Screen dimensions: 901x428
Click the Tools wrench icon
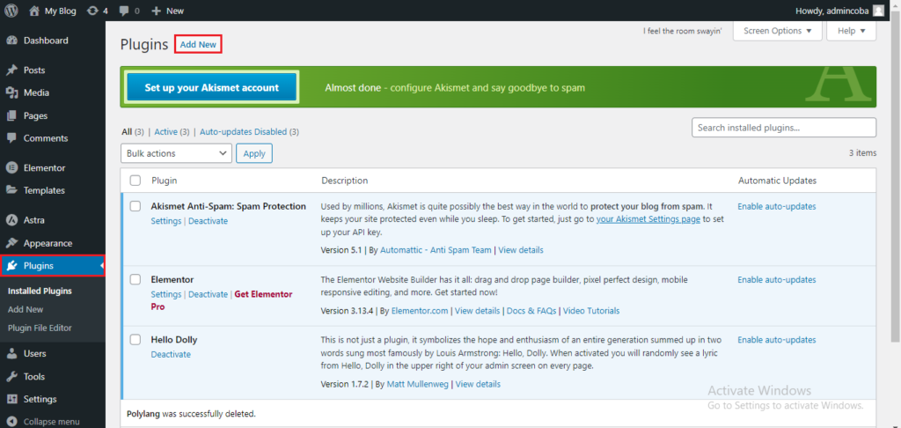(x=11, y=377)
